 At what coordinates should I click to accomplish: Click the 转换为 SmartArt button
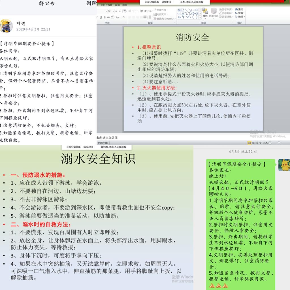(x=165, y=19)
